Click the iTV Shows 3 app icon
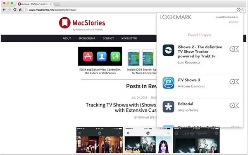 (169, 83)
